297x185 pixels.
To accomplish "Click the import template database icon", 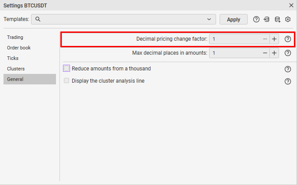I will [266, 19].
